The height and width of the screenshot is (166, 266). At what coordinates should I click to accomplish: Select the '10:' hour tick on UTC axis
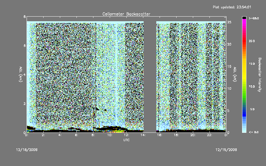pyautogui.click(x=110, y=135)
